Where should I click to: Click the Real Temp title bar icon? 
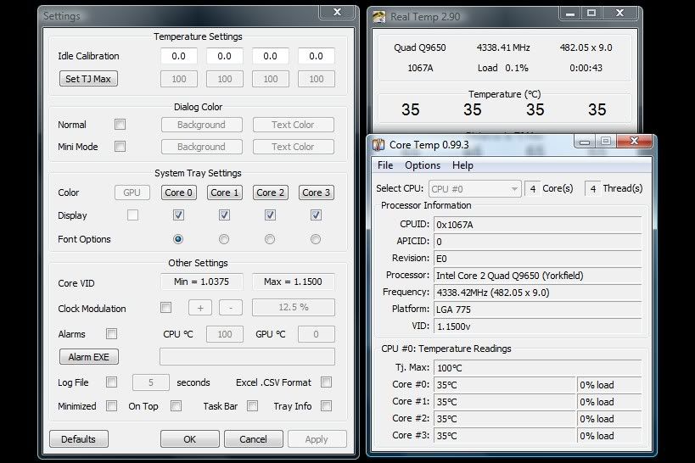click(x=379, y=17)
